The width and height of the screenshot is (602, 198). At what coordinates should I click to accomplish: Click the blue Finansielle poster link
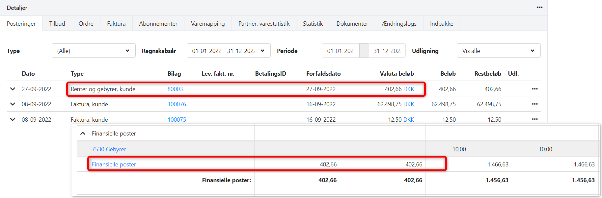tap(114, 164)
